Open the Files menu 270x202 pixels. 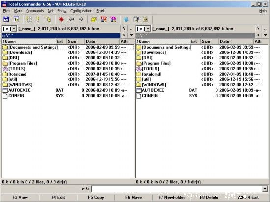point(7,11)
